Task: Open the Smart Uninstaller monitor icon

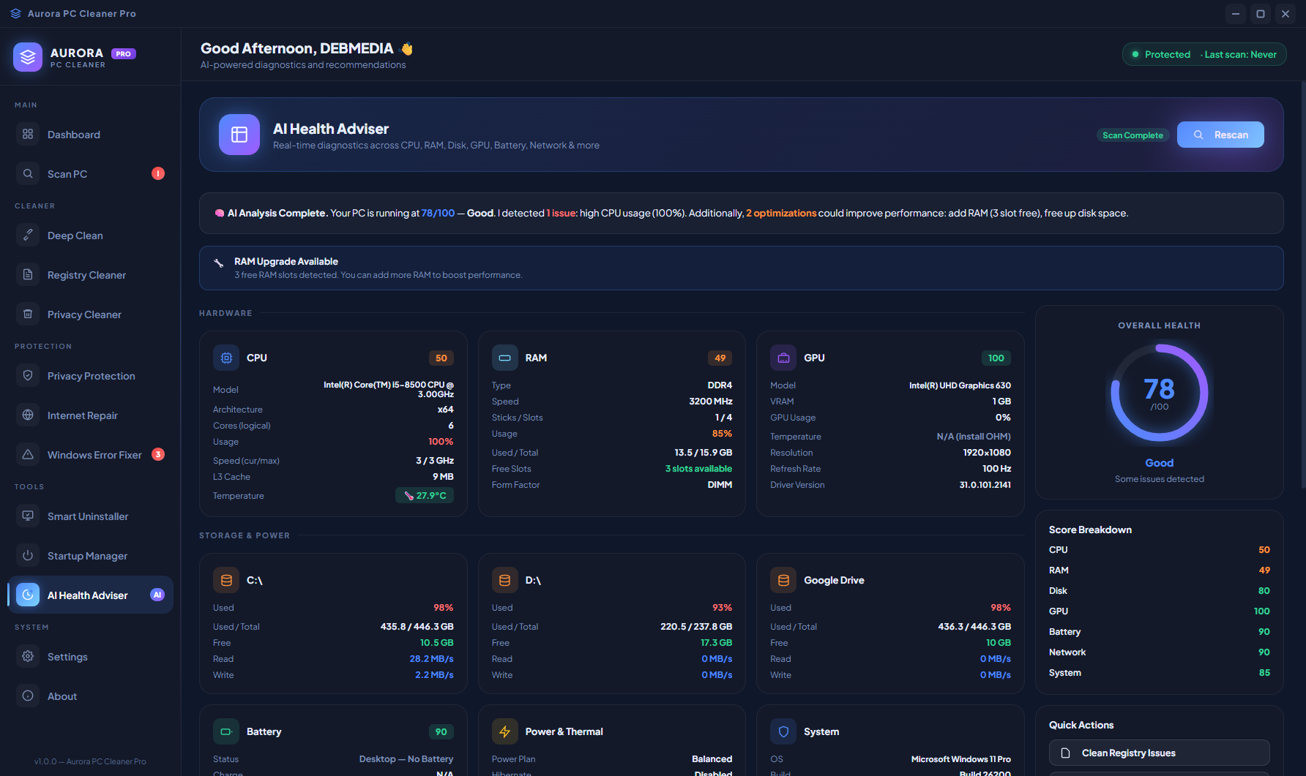Action: coord(28,516)
